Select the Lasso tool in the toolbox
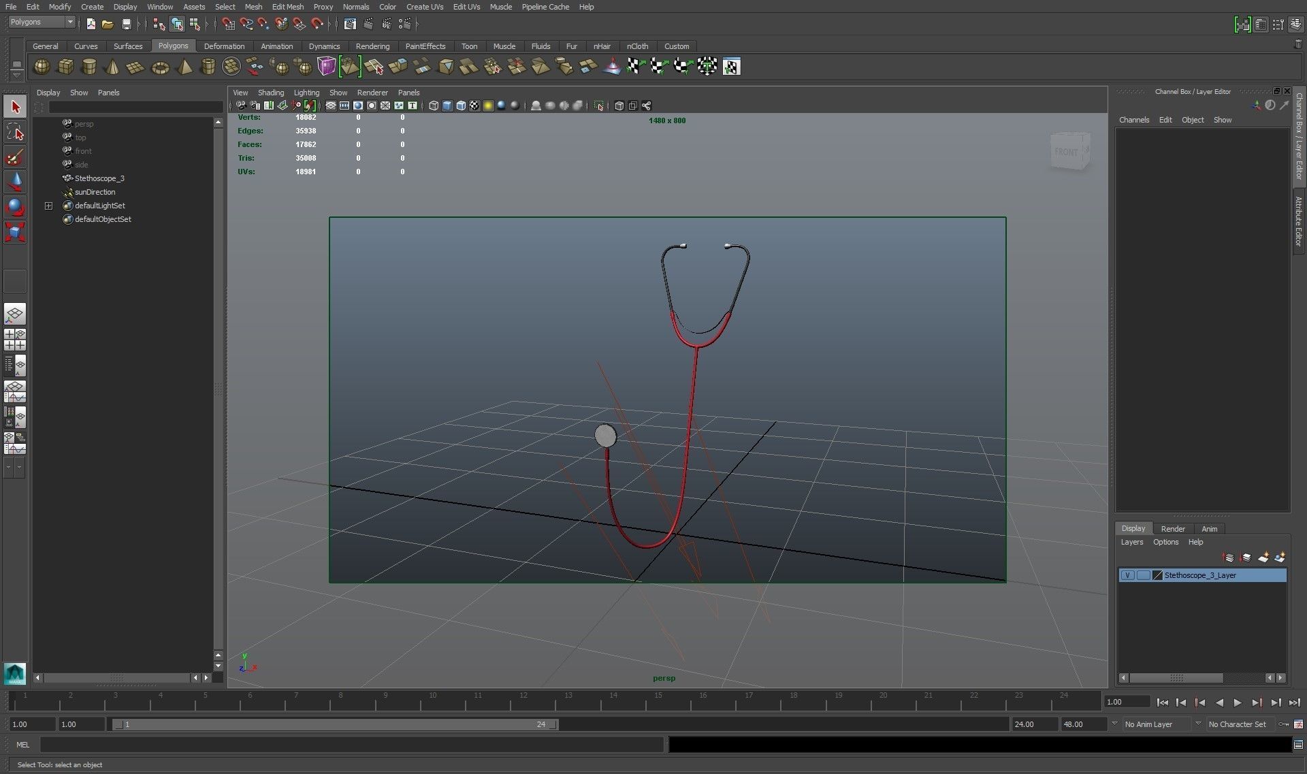The width and height of the screenshot is (1307, 774). click(14, 132)
